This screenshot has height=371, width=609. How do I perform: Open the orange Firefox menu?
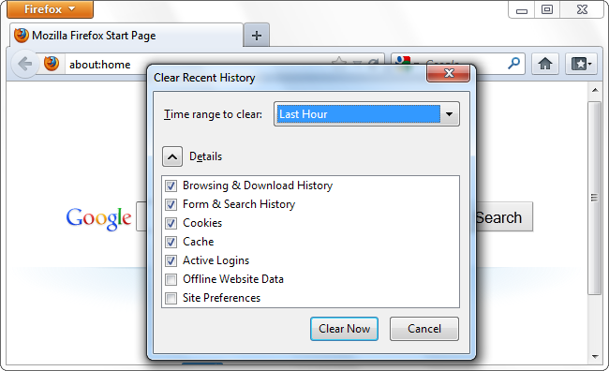(x=50, y=9)
